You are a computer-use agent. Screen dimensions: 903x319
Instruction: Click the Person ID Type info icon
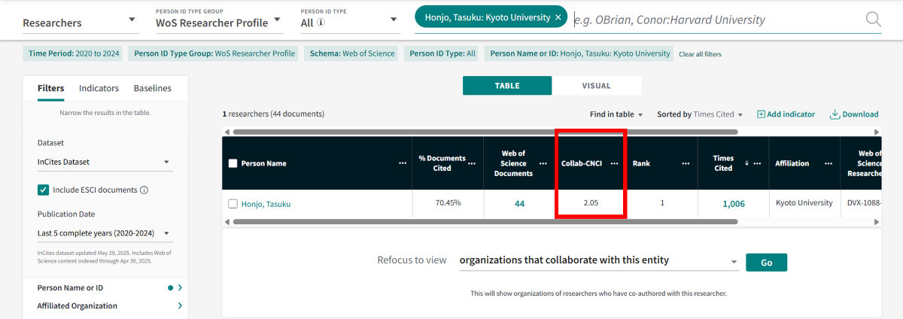click(x=321, y=23)
